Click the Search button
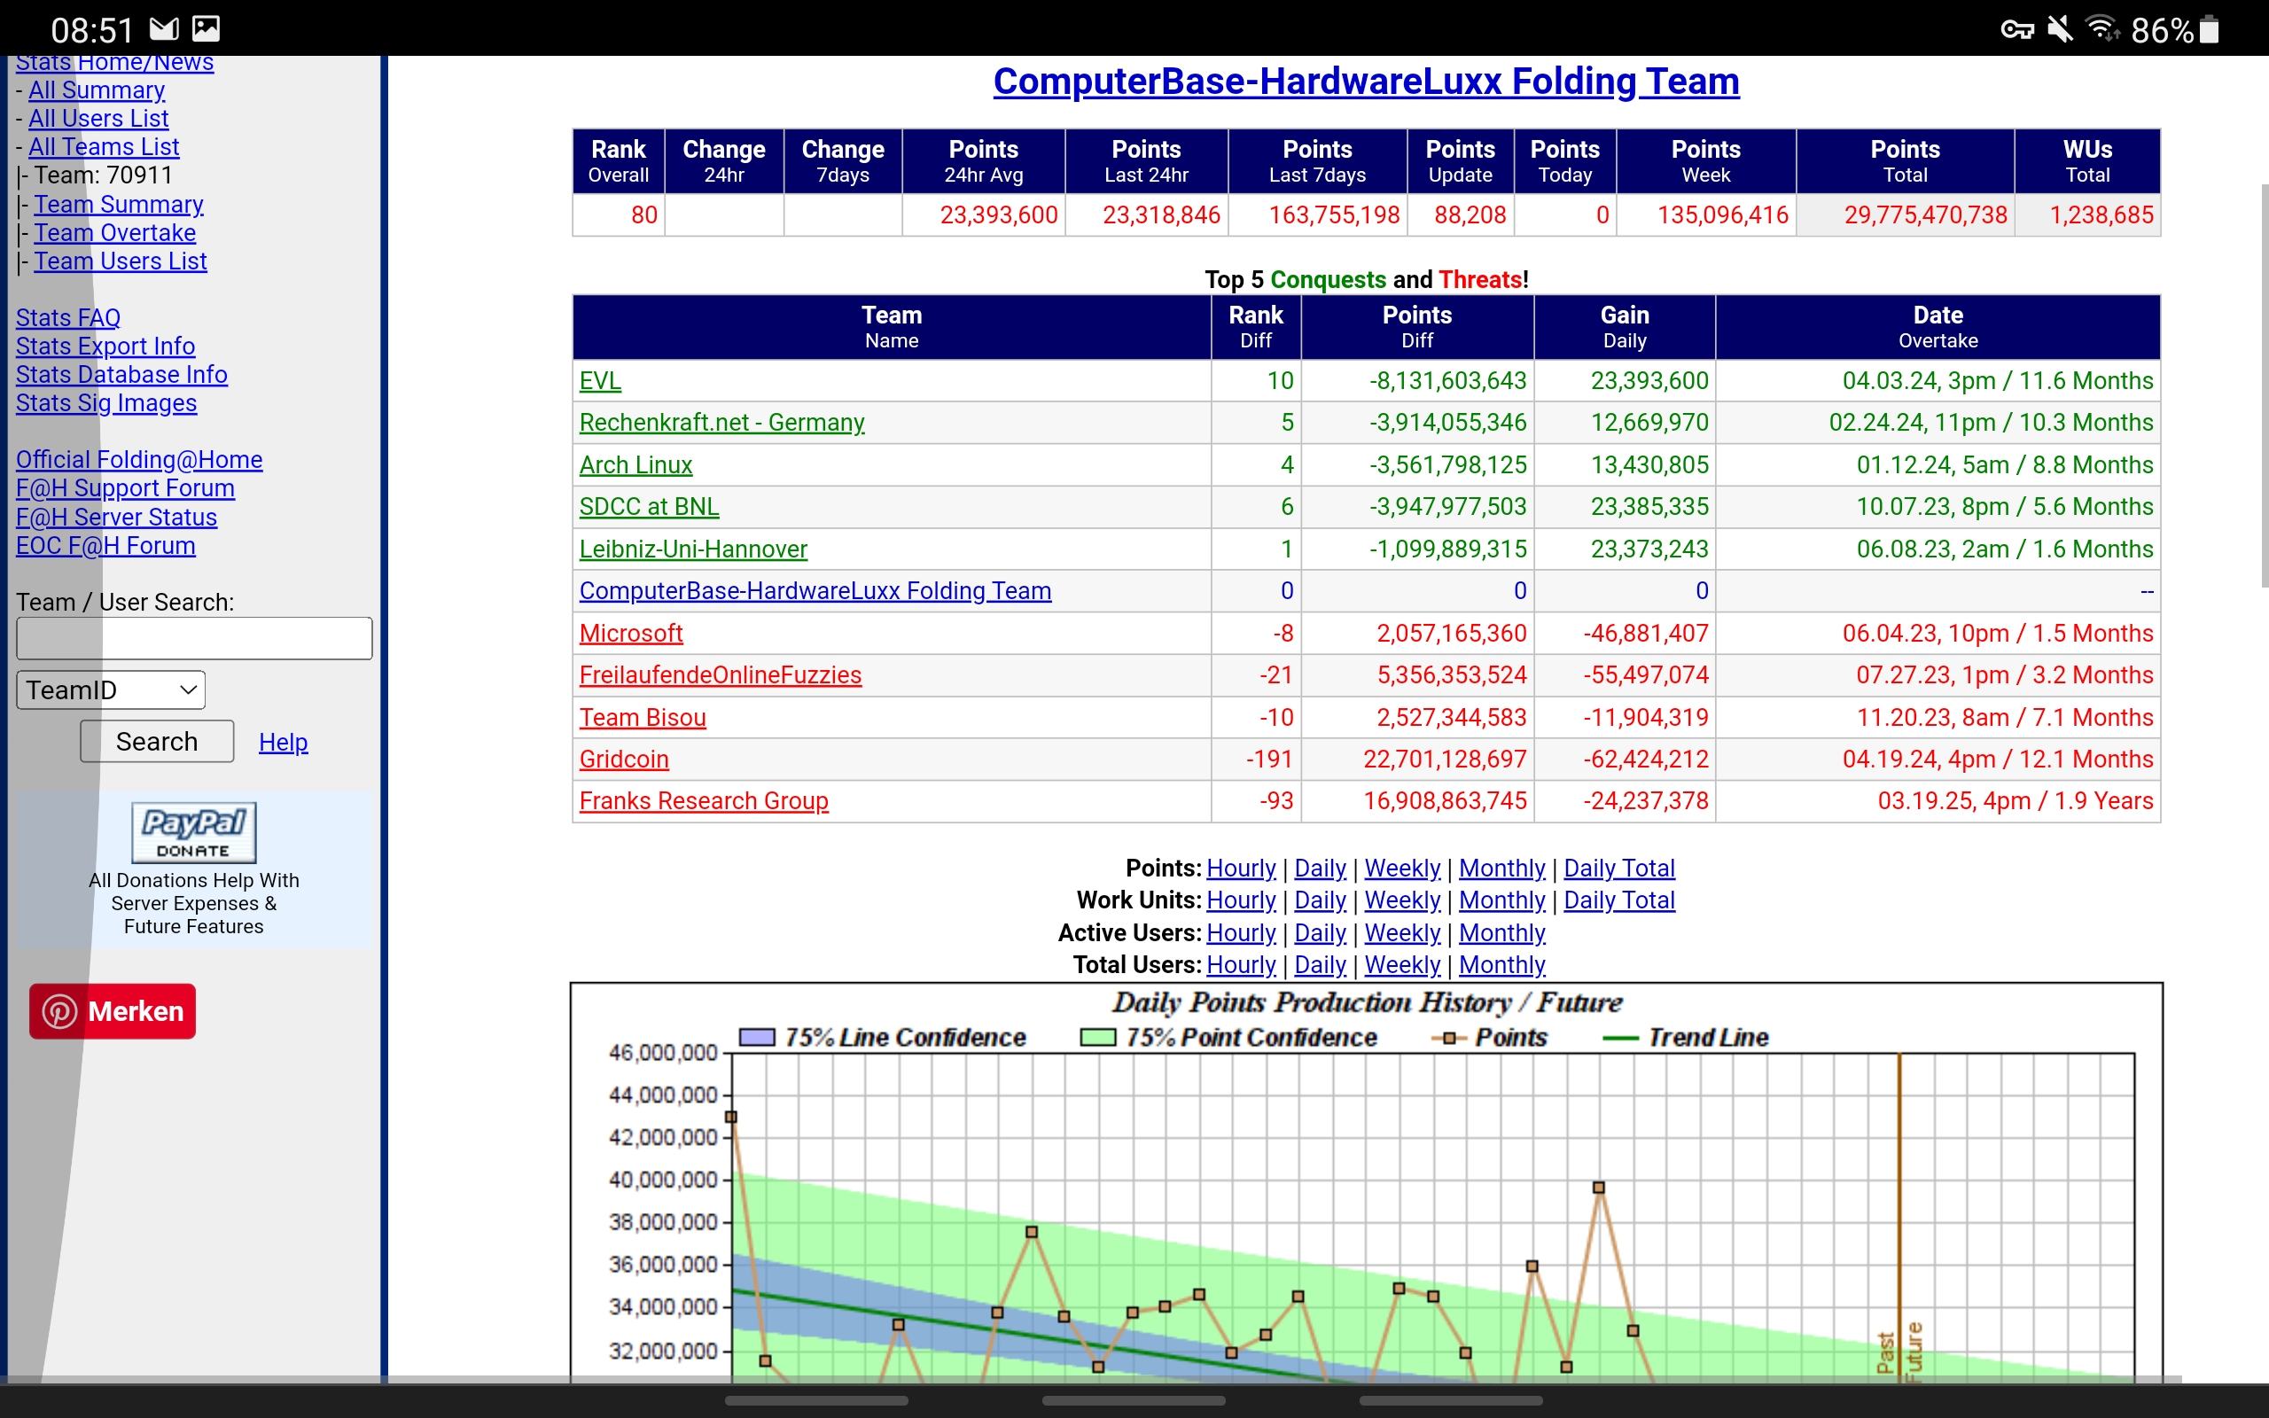Screen dimensions: 2269x1418 (x=157, y=742)
